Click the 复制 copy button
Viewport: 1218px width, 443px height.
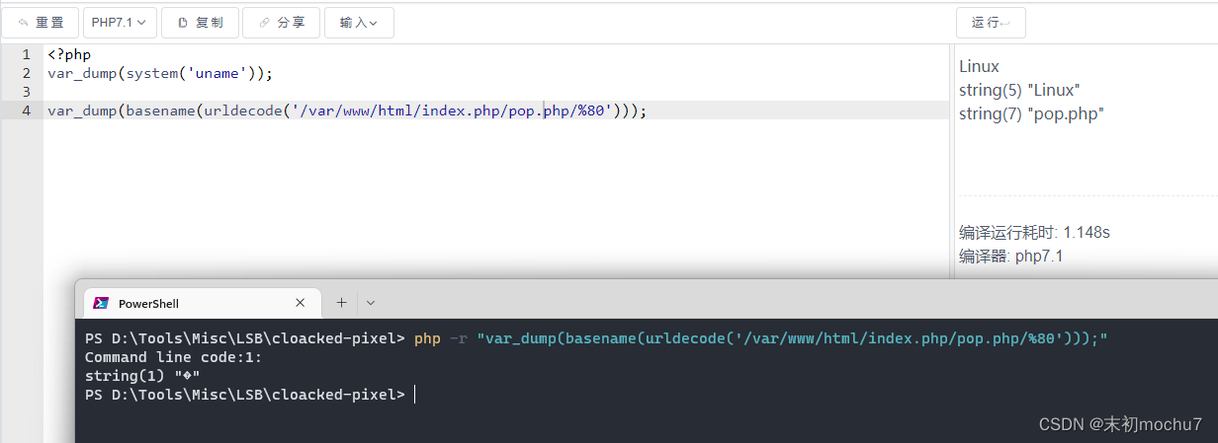point(199,22)
